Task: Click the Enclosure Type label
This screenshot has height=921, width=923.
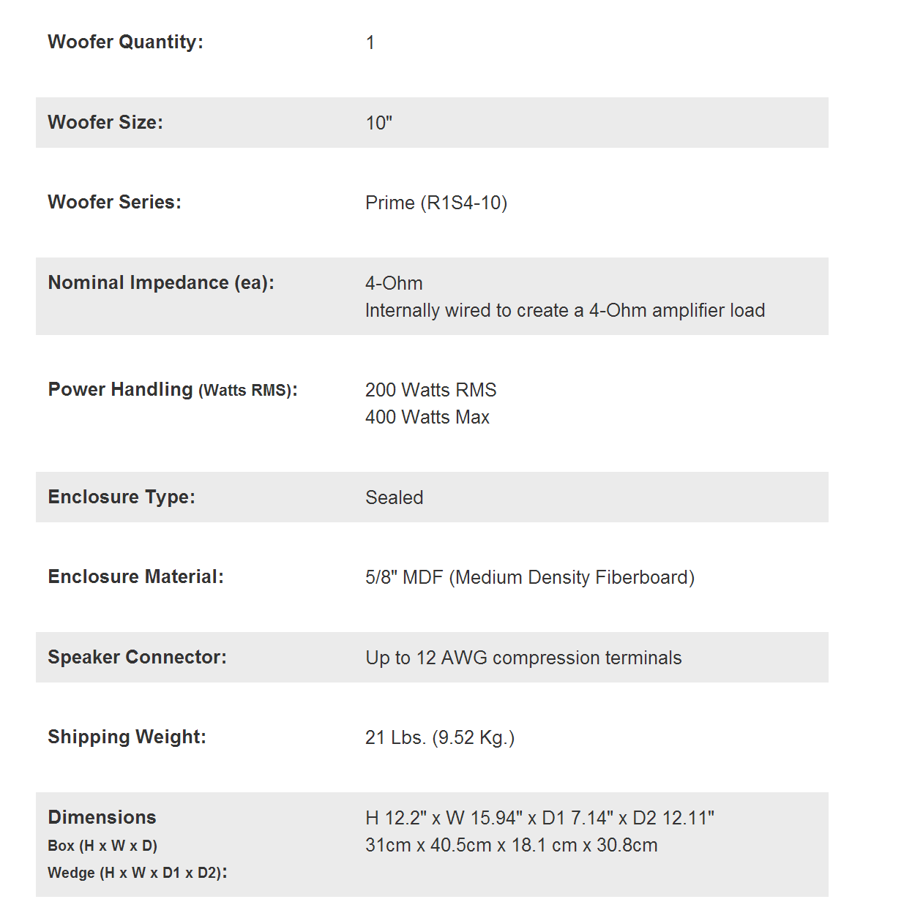Action: [x=122, y=497]
